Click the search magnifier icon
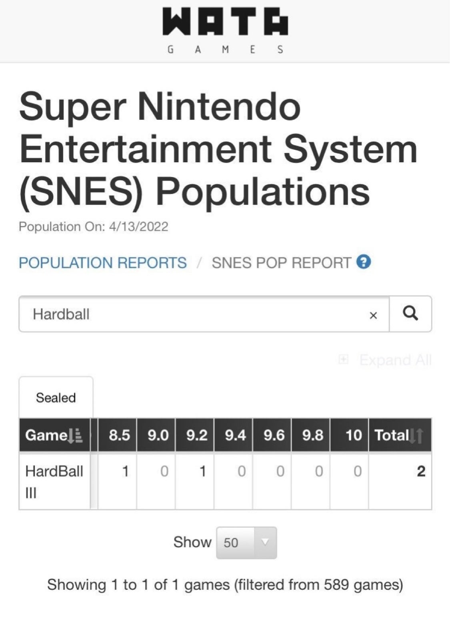450x641 pixels. (x=410, y=314)
